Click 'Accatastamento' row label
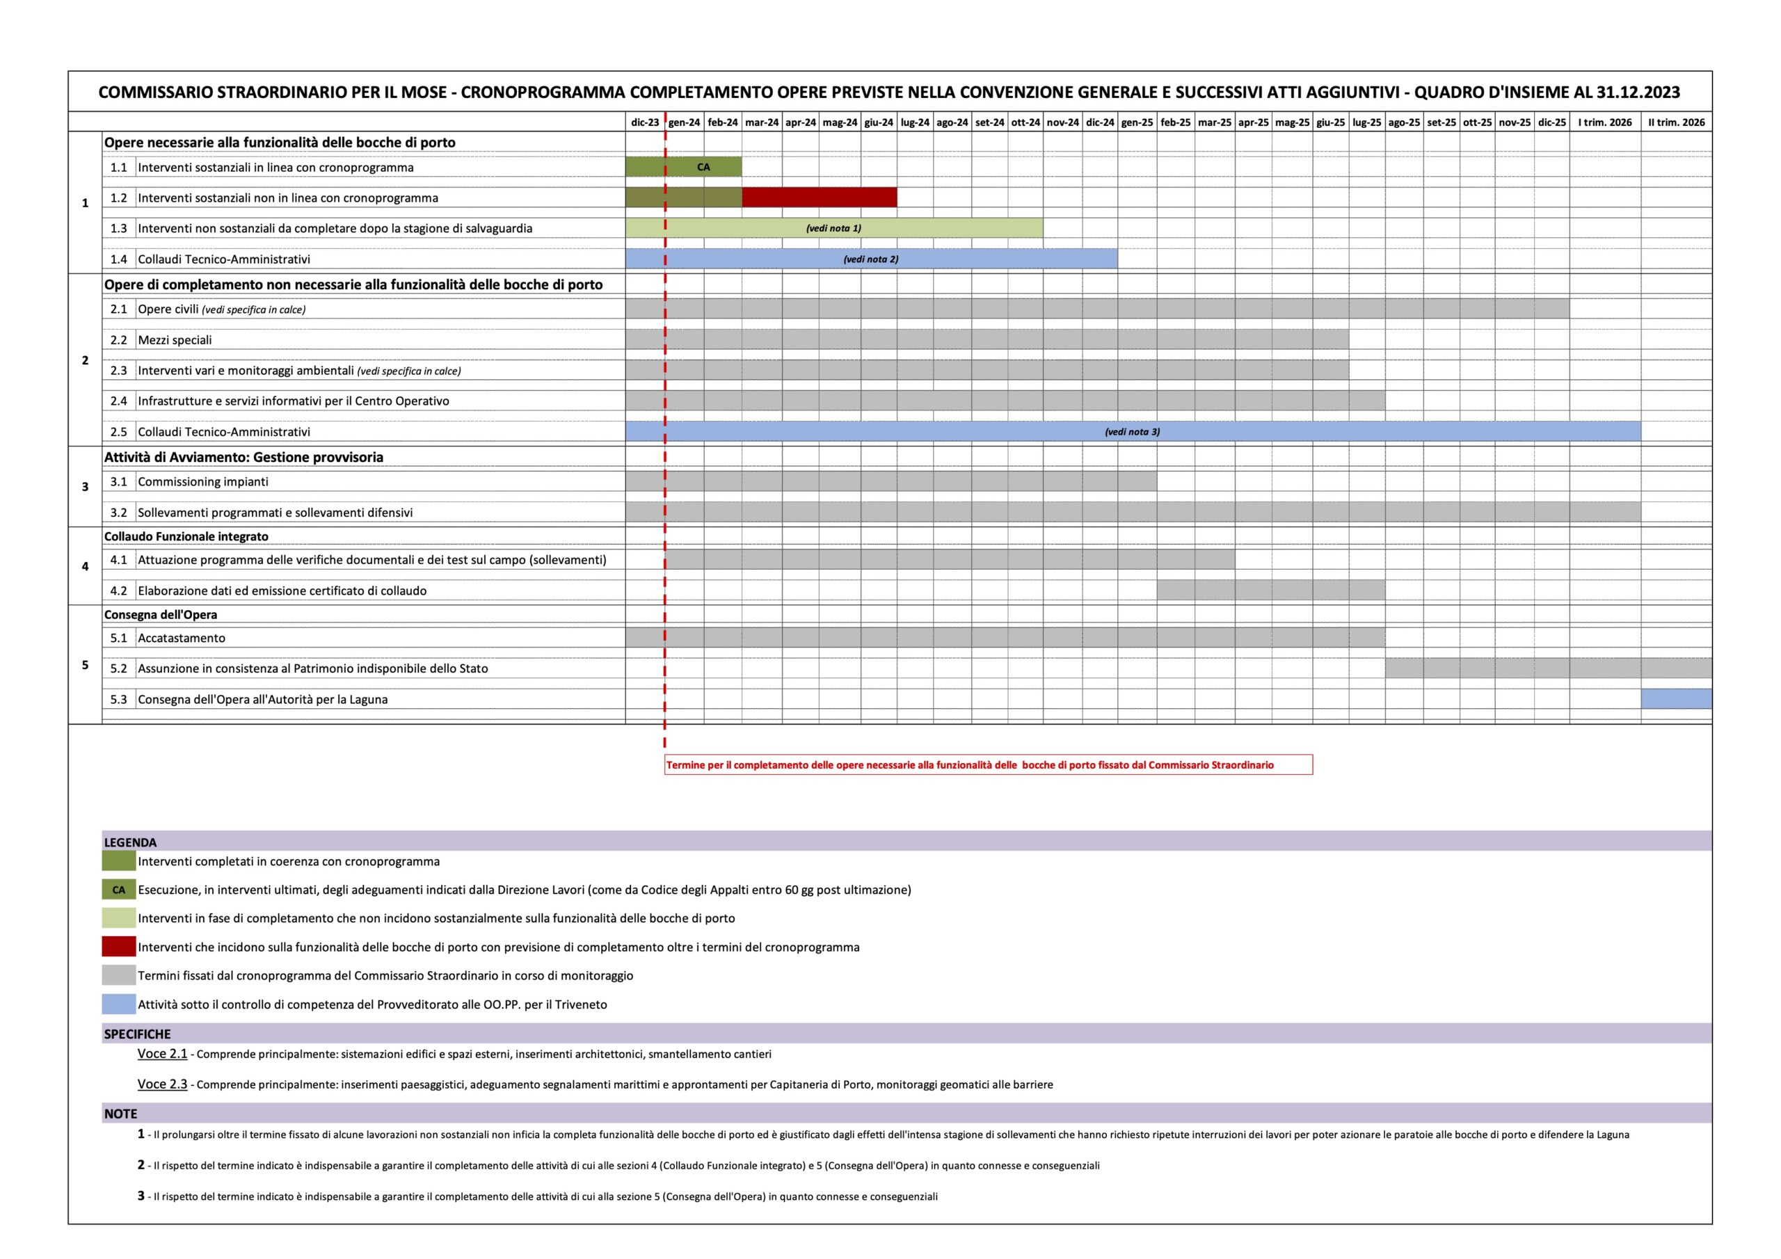 point(182,638)
